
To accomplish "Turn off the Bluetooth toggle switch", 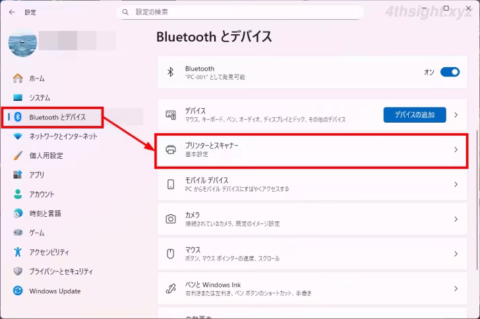I will point(450,72).
